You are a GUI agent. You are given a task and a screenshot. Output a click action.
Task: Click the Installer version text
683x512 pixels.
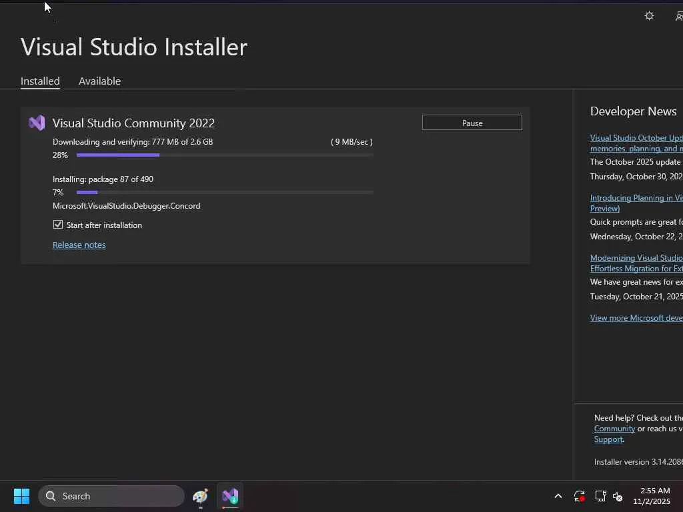coord(638,462)
